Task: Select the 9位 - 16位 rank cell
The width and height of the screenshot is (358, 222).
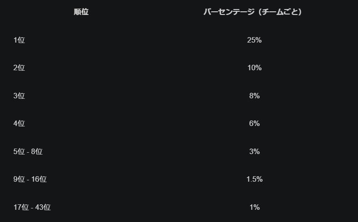Action: [30, 179]
